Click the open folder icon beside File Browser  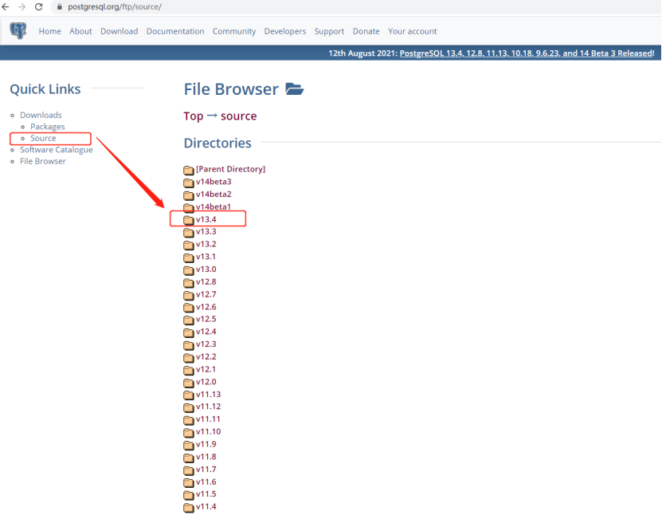[294, 89]
